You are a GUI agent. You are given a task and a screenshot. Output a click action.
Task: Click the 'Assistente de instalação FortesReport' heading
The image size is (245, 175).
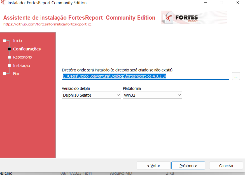point(79,18)
